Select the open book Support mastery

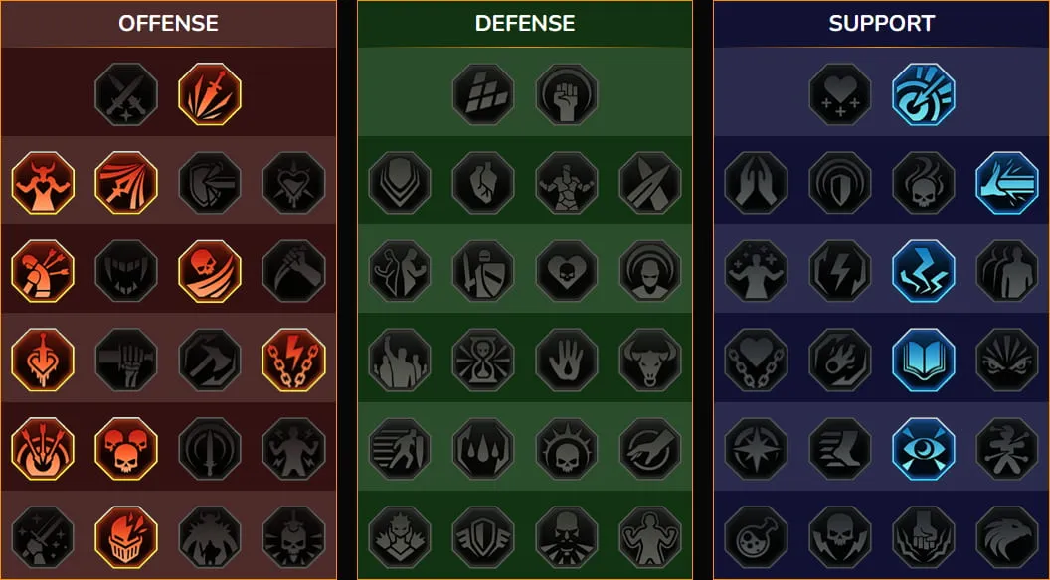tap(924, 360)
